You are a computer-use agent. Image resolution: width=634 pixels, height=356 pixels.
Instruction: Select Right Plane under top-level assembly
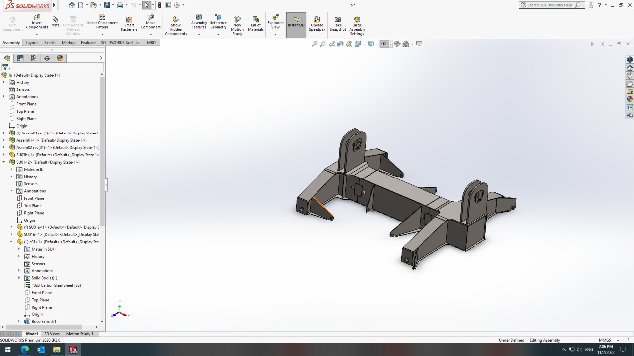click(x=26, y=119)
